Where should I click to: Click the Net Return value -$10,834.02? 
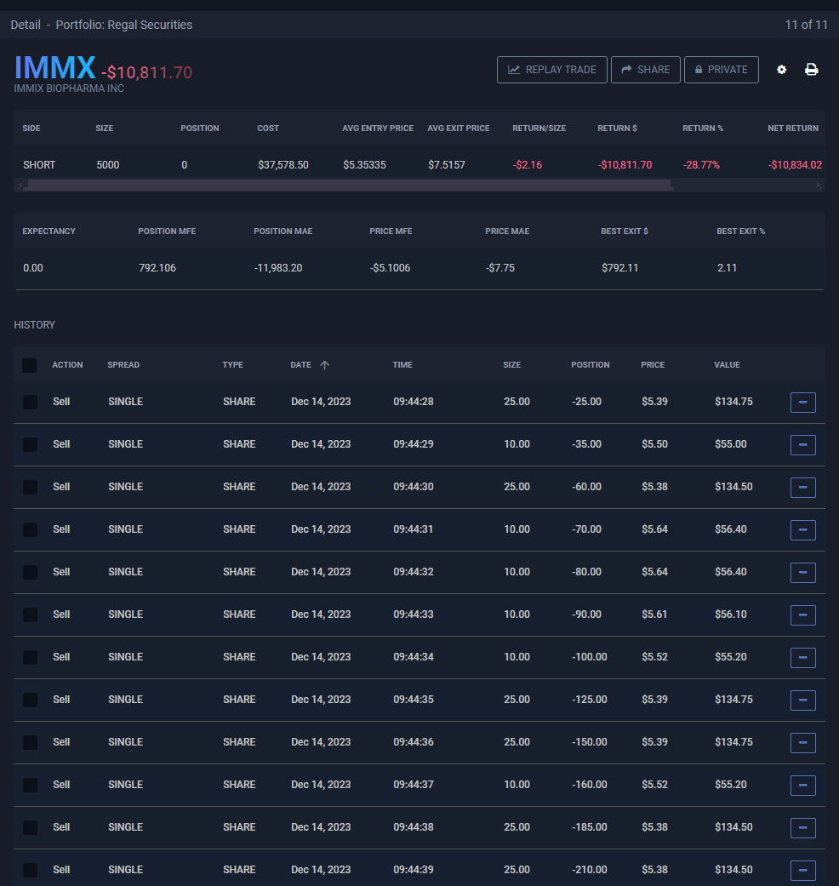[795, 165]
